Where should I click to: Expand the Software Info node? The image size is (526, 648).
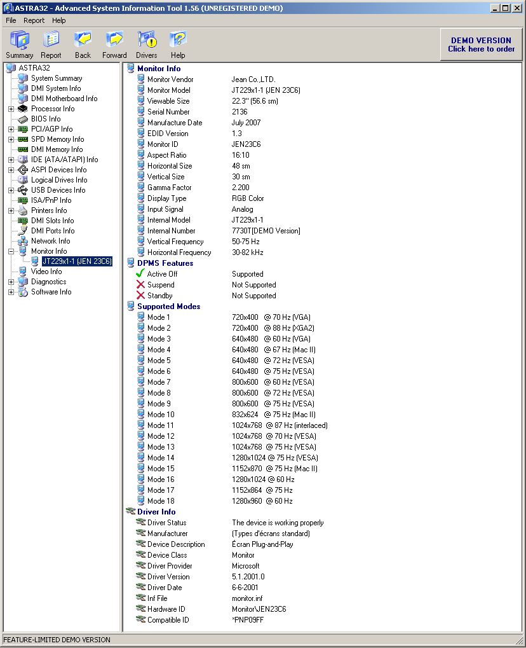click(11, 292)
